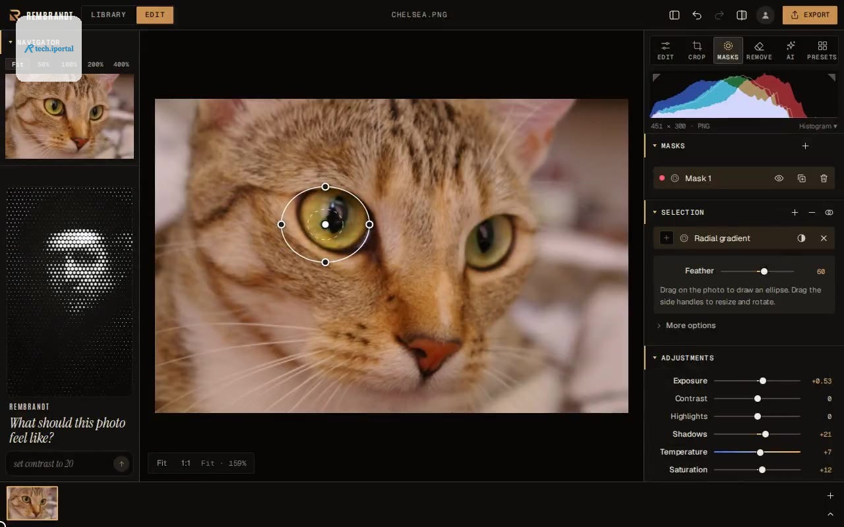The image size is (844, 527).
Task: Subtract from selection using the minus icon
Action: click(x=812, y=212)
